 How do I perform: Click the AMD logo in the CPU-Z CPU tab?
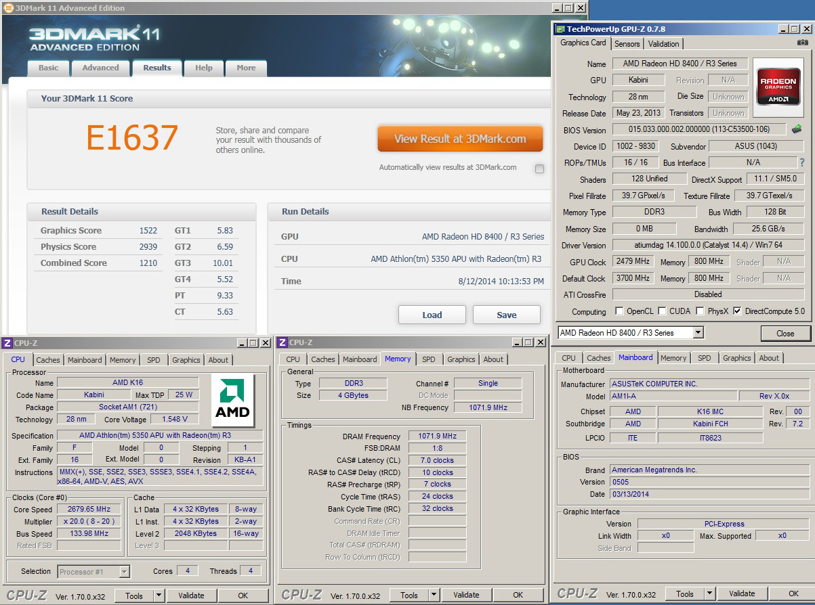click(x=232, y=401)
